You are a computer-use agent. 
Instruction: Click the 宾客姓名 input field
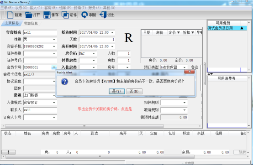pyautogui.click(x=40, y=32)
